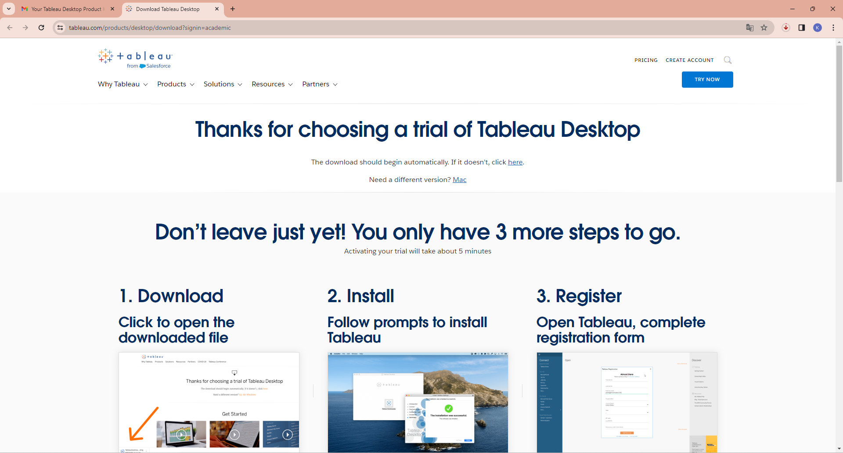The height and width of the screenshot is (453, 843).
Task: Expand the Products menu
Action: point(176,84)
